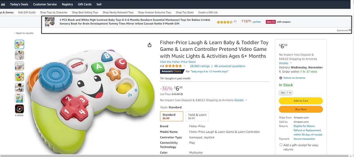This screenshot has height=157, width=354.
Task: Click the 4.8 star rating stars
Action: (173, 66)
